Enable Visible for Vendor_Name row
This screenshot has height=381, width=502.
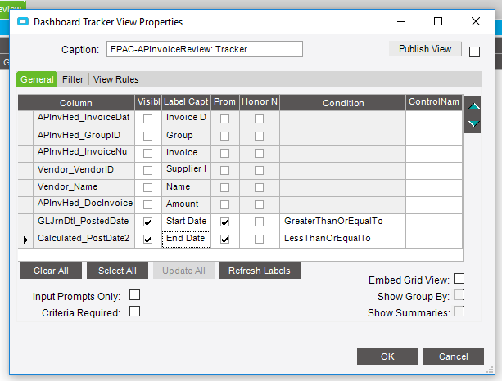pos(148,187)
